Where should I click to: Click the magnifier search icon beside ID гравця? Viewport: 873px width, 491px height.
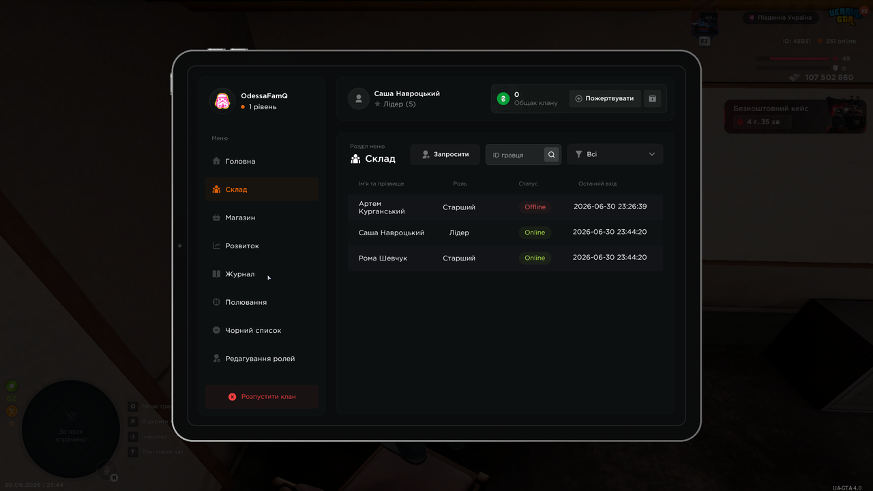pos(551,155)
